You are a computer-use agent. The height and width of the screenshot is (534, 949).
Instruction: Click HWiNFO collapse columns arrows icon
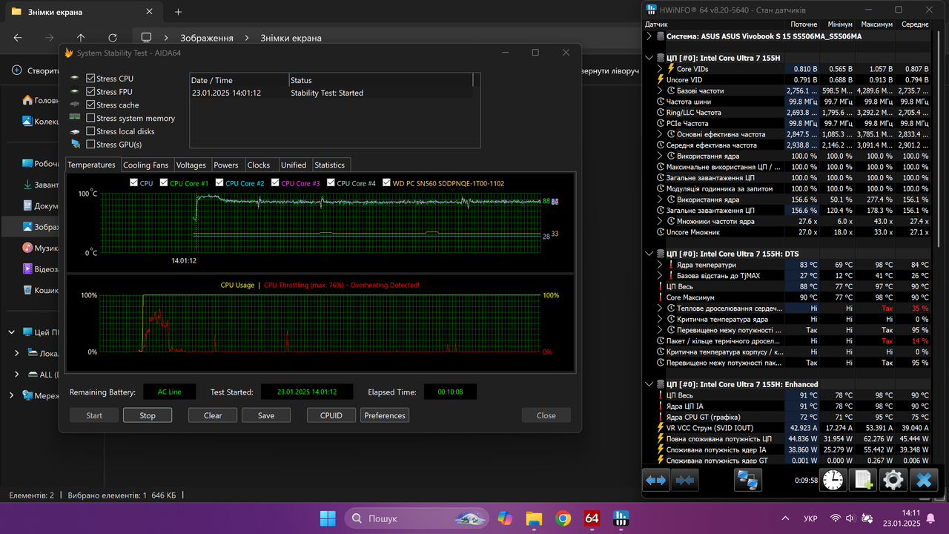(x=685, y=481)
